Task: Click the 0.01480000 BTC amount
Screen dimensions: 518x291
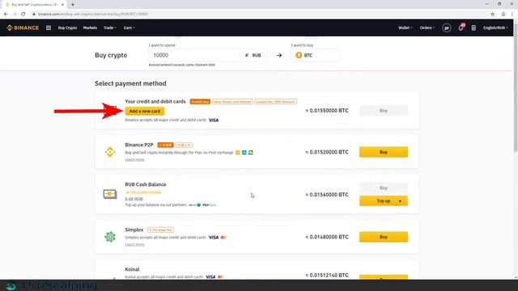Action: coord(327,237)
